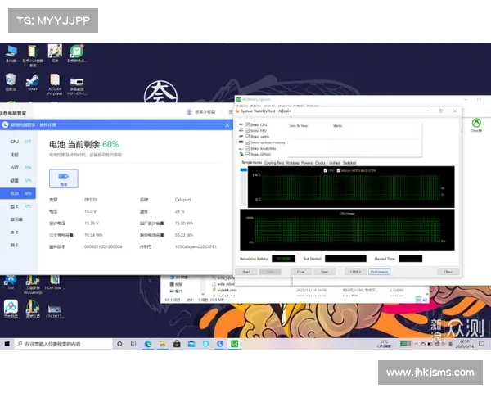The width and height of the screenshot is (491, 393).
Task: Toggle CPU checkbox above temperature graph
Action: click(326, 170)
